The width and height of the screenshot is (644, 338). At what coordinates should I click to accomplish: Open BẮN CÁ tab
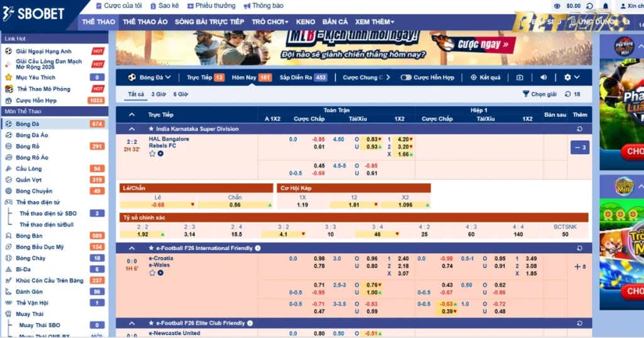(x=335, y=22)
